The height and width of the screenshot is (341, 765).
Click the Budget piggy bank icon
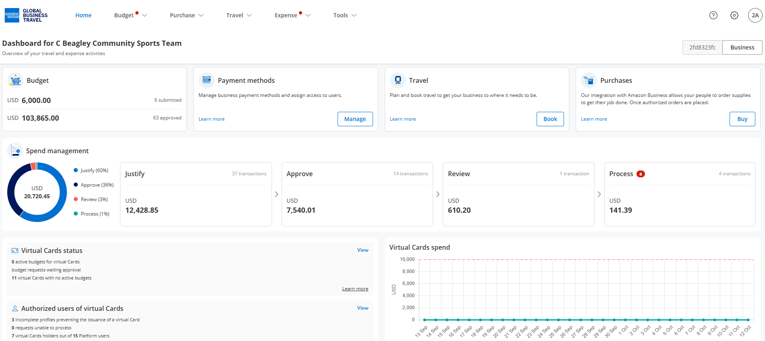coord(15,80)
